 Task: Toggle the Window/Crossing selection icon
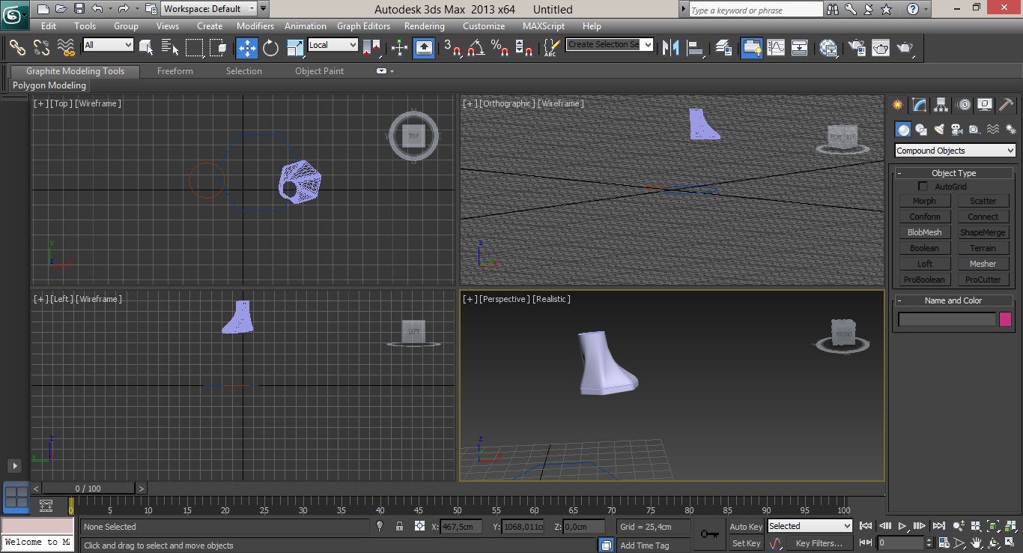pos(219,47)
